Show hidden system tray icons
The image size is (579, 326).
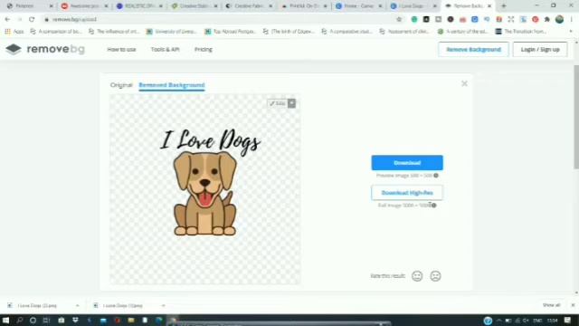(x=498, y=321)
